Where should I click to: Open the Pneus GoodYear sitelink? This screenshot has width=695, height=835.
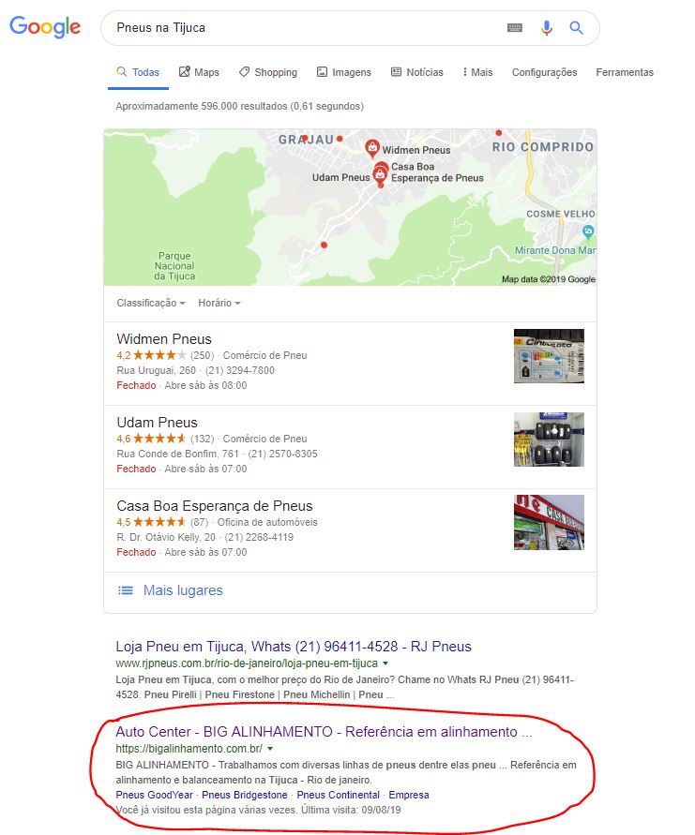154,795
